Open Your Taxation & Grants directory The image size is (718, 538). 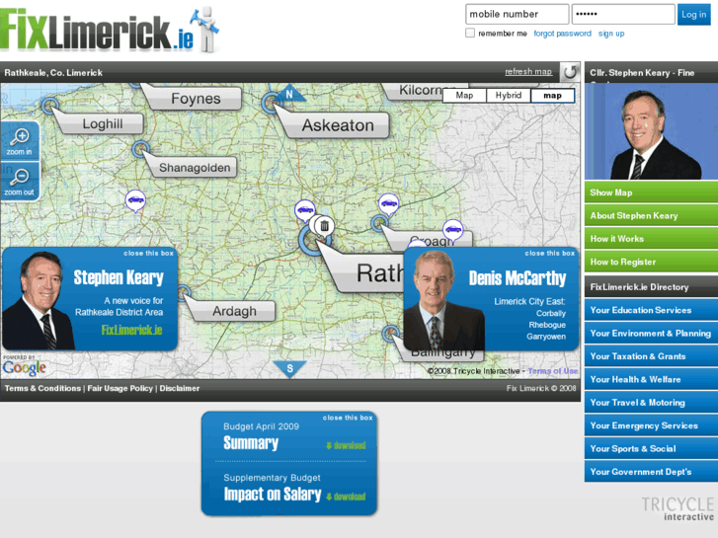[x=651, y=356]
